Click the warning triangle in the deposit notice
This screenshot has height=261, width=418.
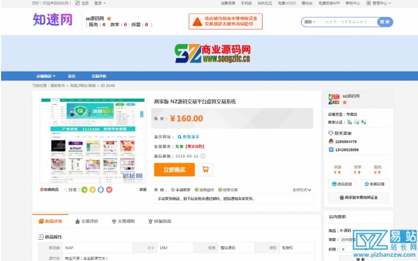[x=197, y=21]
